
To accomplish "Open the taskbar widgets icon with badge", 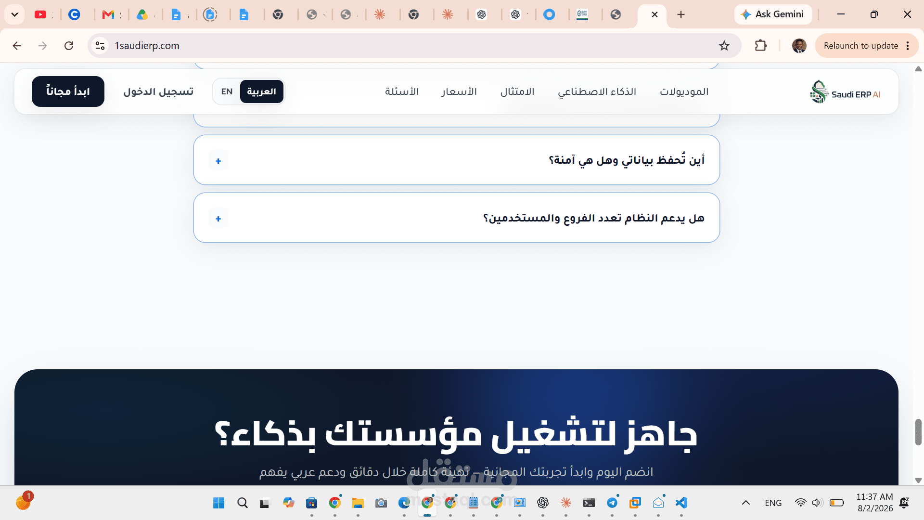I will (24, 502).
